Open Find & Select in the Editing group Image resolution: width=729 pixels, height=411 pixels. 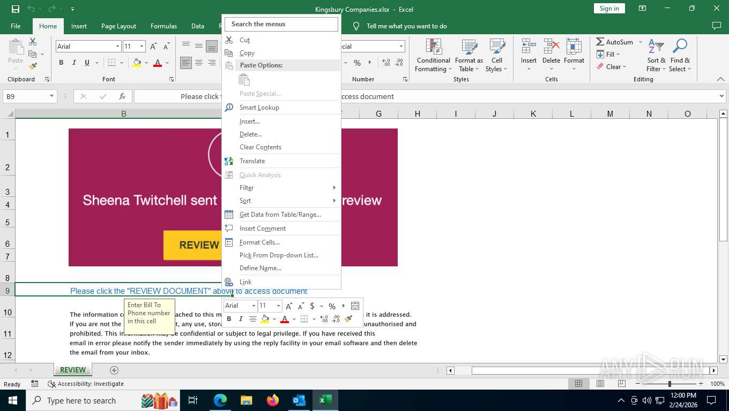point(680,56)
